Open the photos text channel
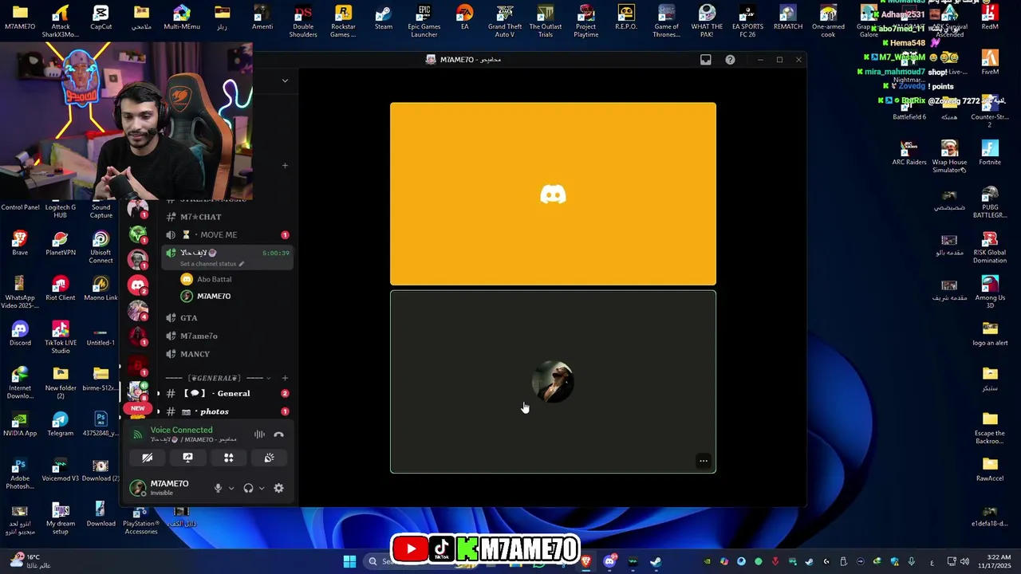The image size is (1021, 574). pos(214,411)
